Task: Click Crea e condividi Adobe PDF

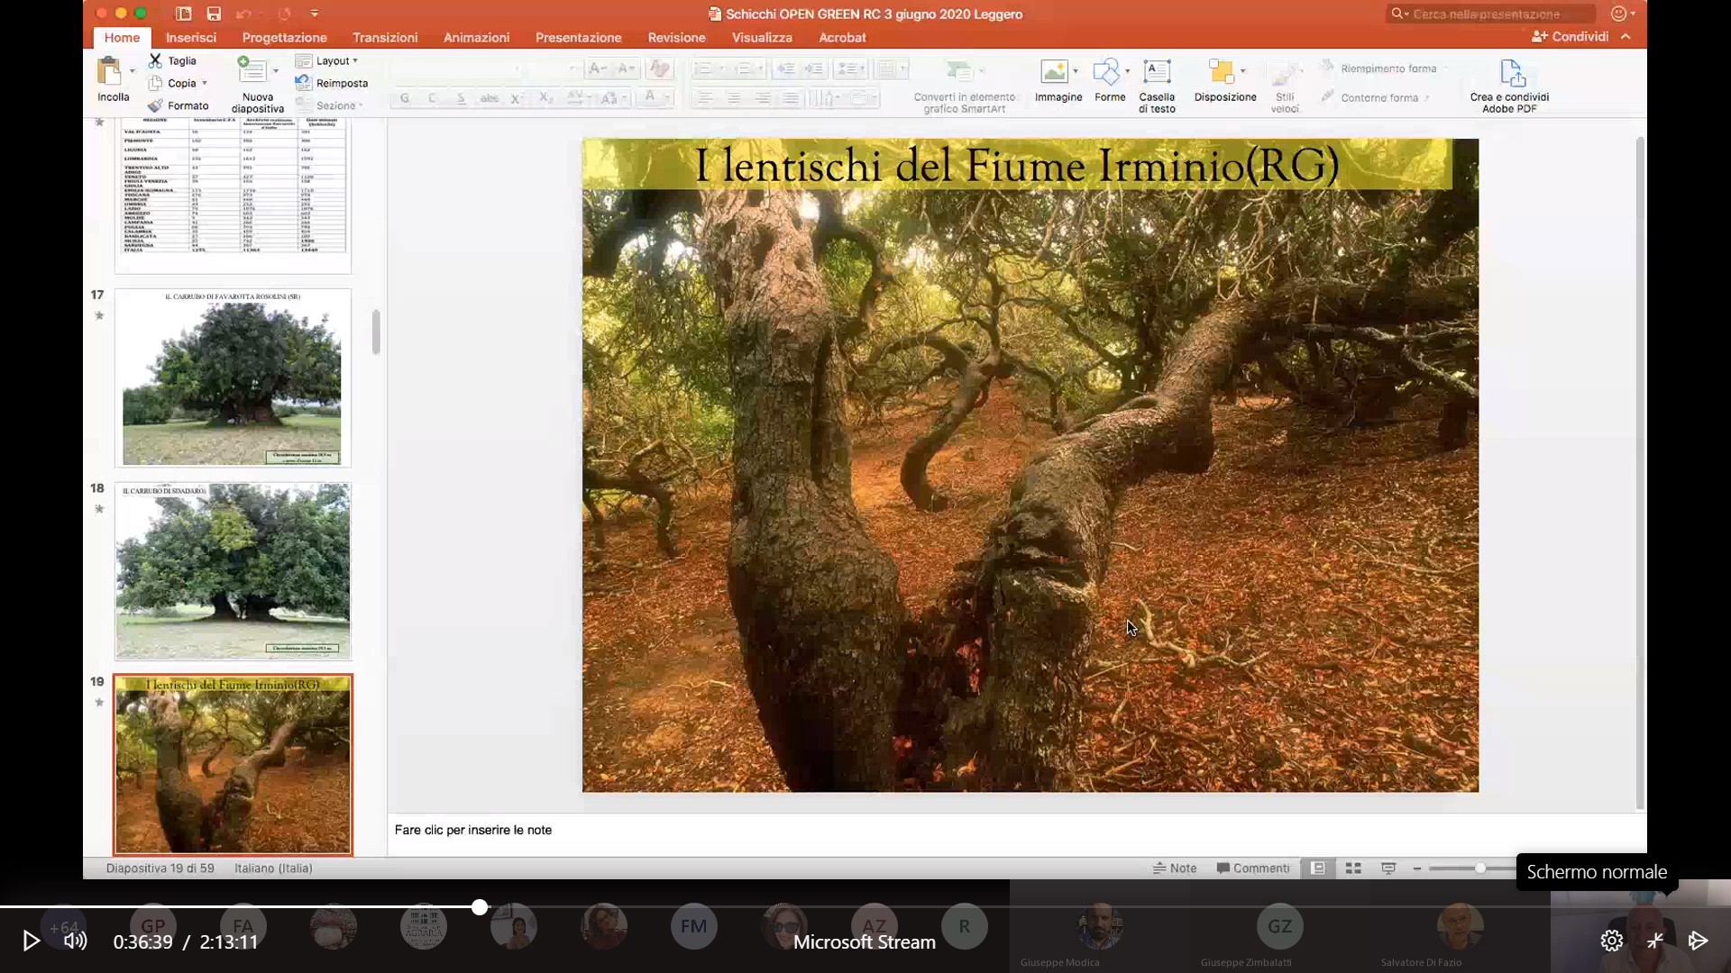Action: point(1511,74)
